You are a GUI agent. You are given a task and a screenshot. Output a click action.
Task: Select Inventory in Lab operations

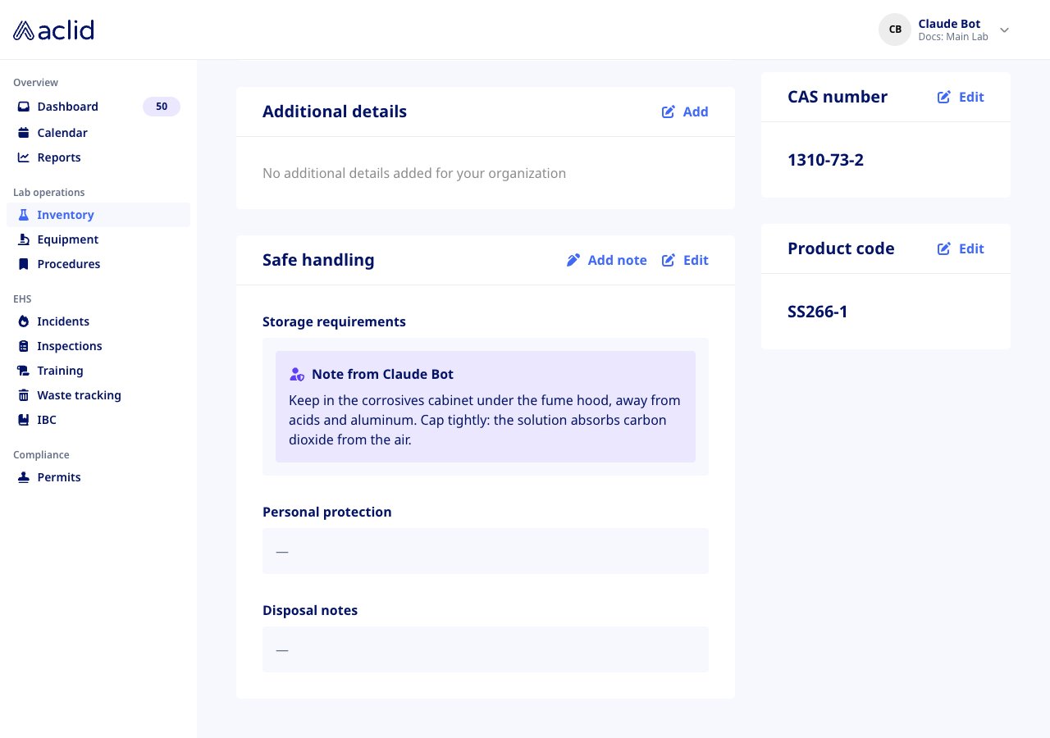point(98,215)
